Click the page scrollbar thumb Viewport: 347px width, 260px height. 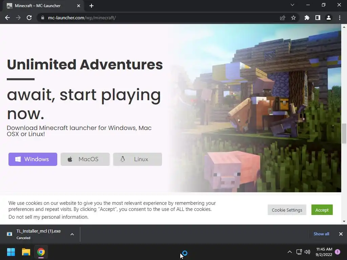[x=344, y=133]
